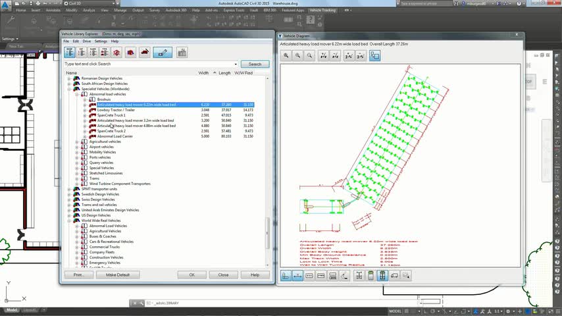Click the red car edit icon
The image size is (562, 316).
[145, 53]
